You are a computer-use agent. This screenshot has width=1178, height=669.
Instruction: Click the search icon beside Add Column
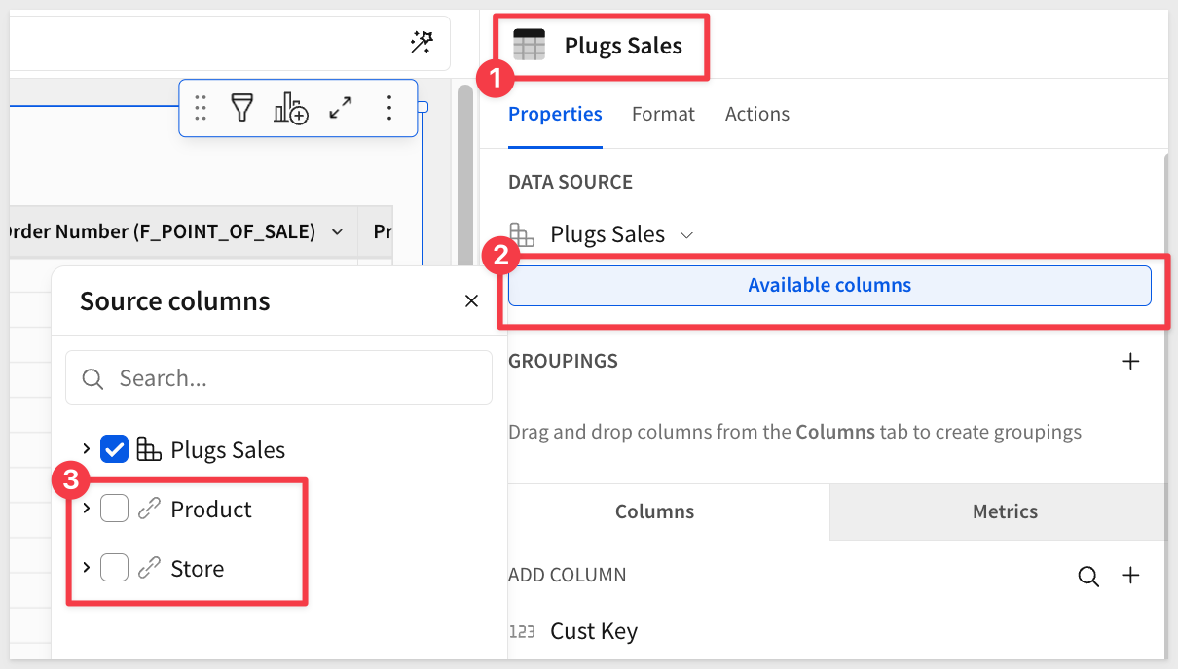[x=1088, y=577]
